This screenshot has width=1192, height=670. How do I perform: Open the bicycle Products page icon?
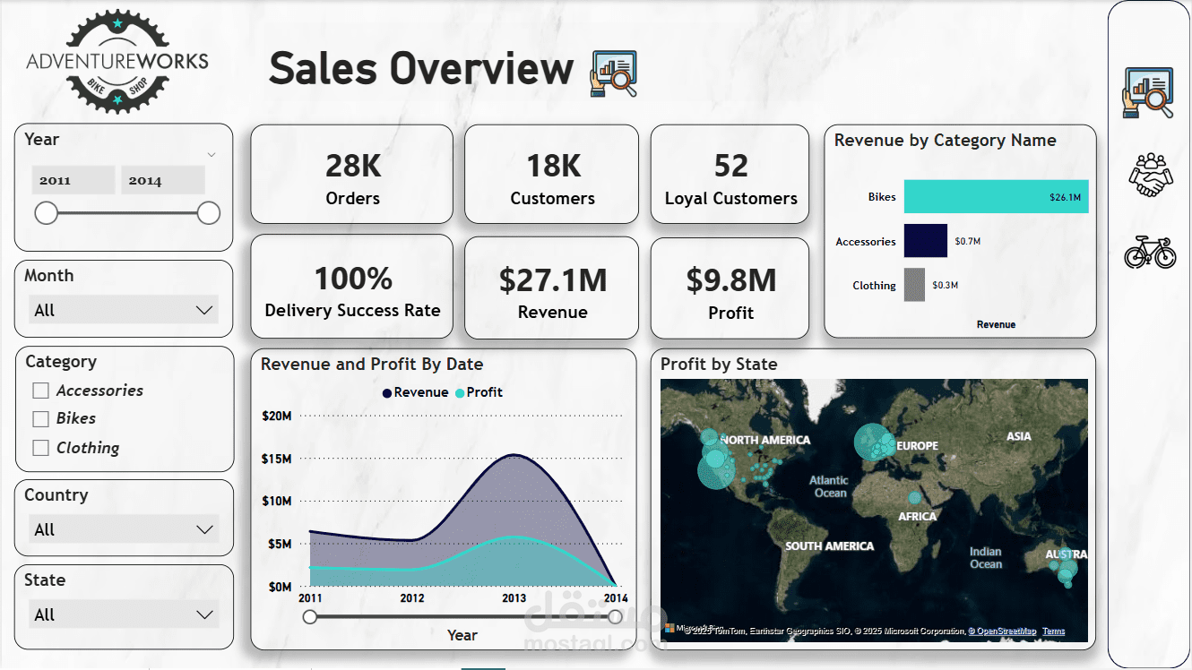pyautogui.click(x=1150, y=252)
